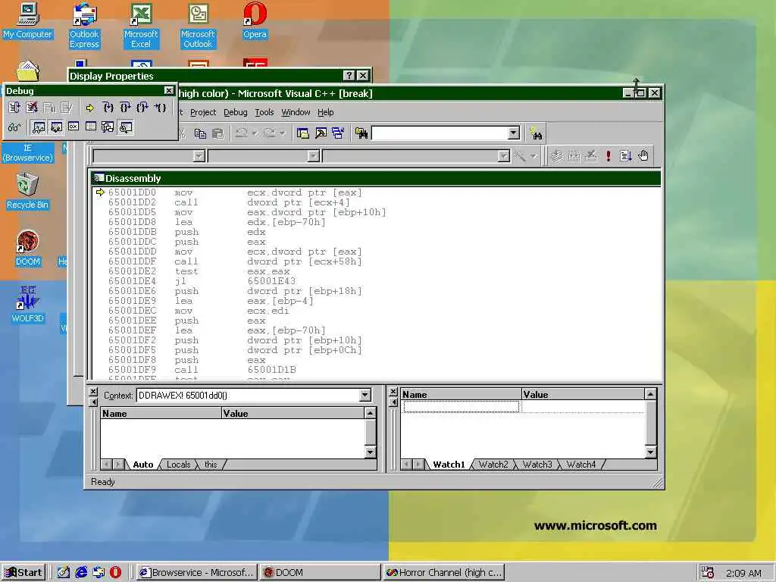Expand the Context DDRAWEX! dropdown

point(365,395)
